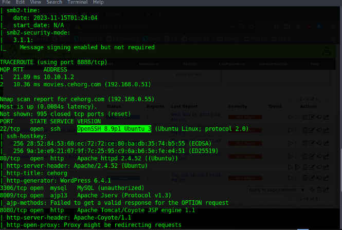Open the Help menu in terminal menubar
Image resolution: width=342 pixels, height=230 pixels.
point(97,2)
